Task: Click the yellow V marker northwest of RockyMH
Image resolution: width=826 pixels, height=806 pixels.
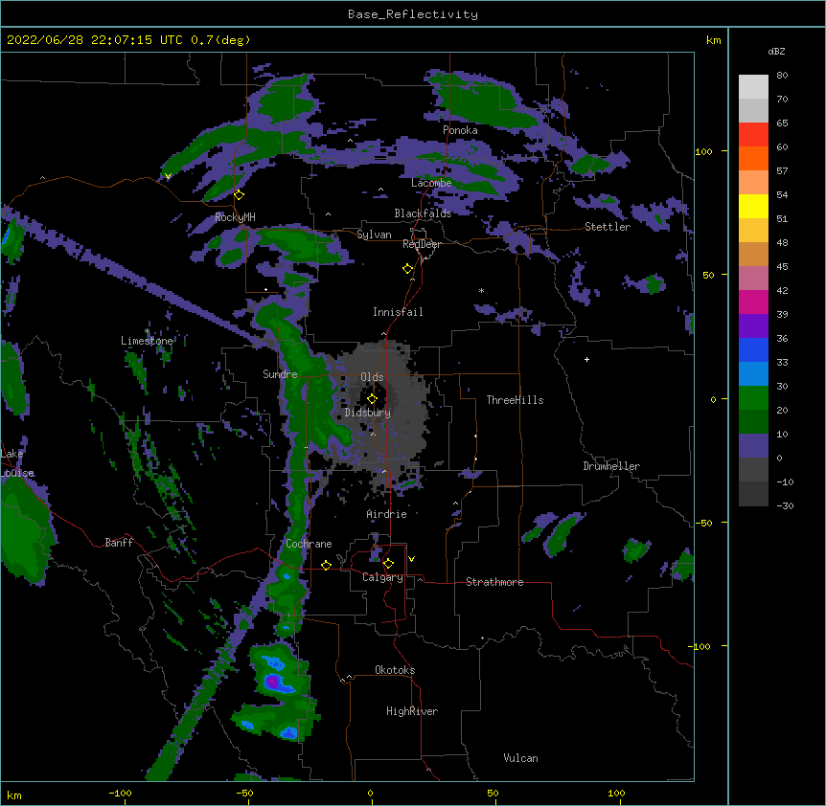Action: 168,176
